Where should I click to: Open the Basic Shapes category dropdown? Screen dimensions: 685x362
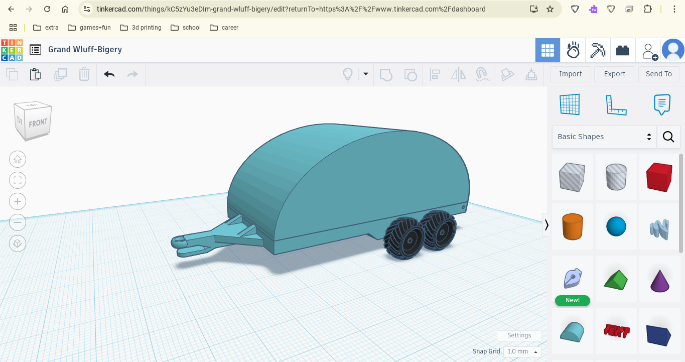coord(604,137)
